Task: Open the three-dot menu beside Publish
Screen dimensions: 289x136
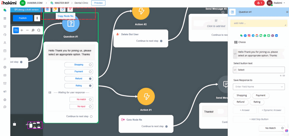Action: point(37,18)
